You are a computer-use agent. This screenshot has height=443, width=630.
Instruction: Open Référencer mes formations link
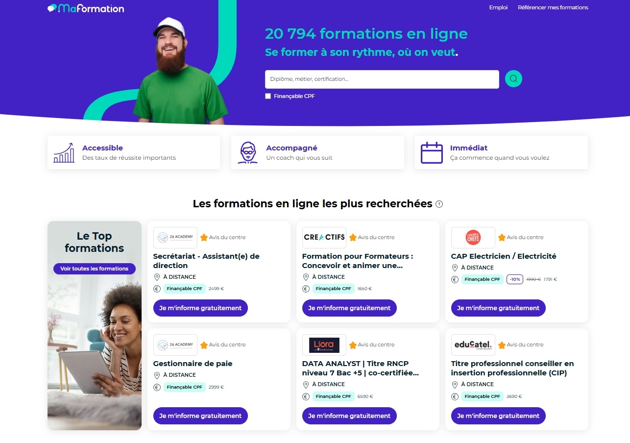[x=553, y=7]
